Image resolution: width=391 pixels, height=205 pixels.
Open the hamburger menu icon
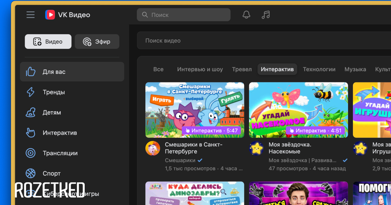pos(31,15)
